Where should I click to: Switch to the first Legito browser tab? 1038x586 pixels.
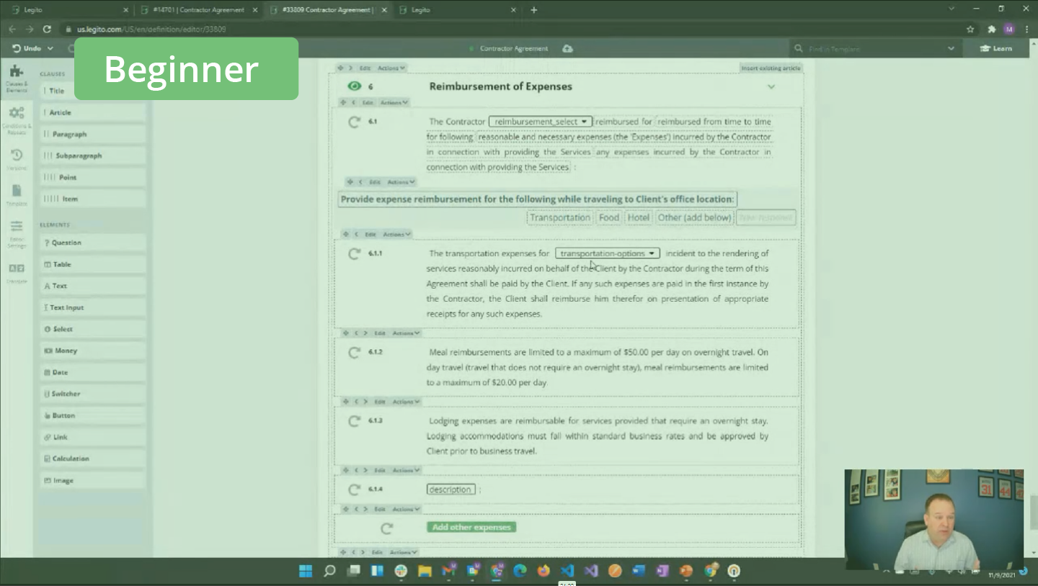pyautogui.click(x=68, y=9)
